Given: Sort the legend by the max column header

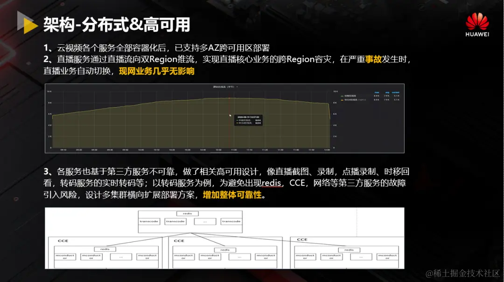Looking at the screenshot, I should 377,92.
